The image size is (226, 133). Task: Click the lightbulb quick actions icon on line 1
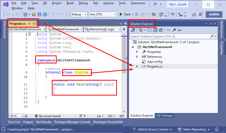(x=30, y=34)
